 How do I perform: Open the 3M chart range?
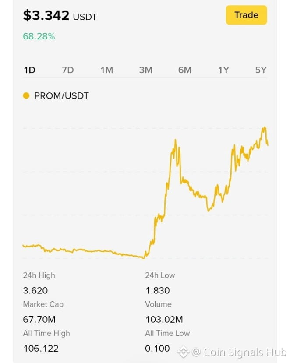(146, 70)
